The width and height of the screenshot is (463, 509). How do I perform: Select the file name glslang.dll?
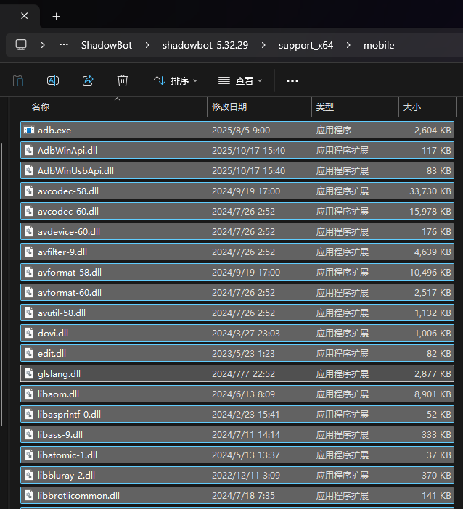[x=59, y=373]
